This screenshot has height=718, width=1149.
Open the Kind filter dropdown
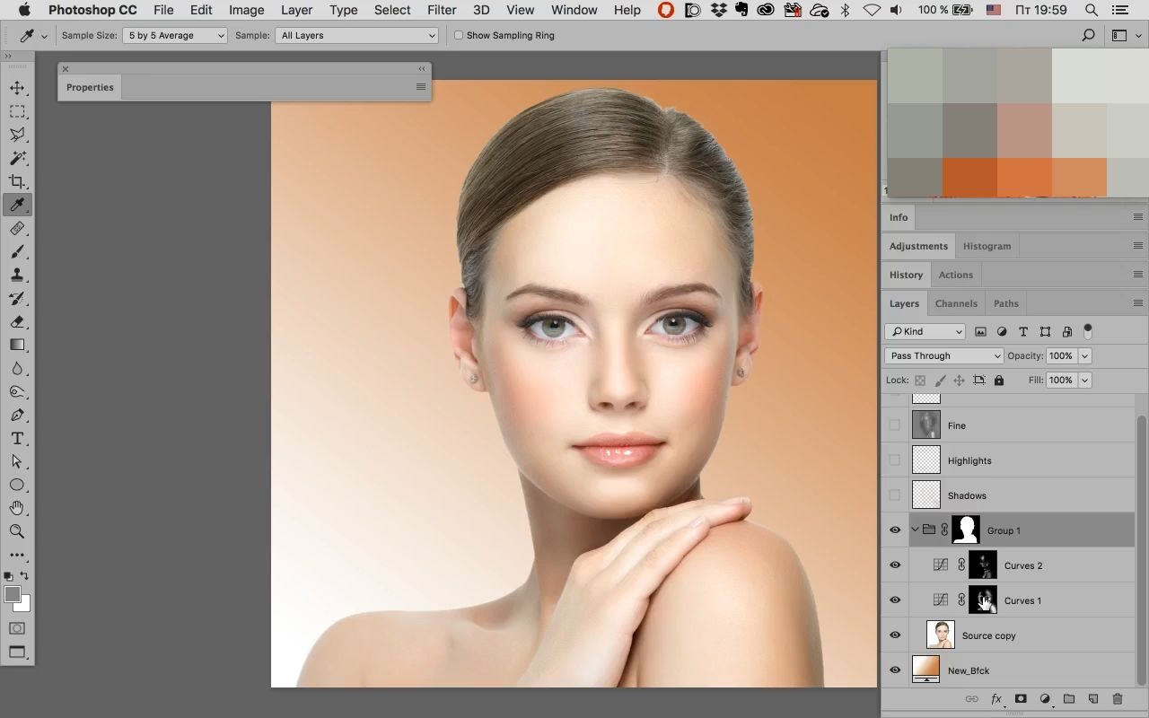925,331
